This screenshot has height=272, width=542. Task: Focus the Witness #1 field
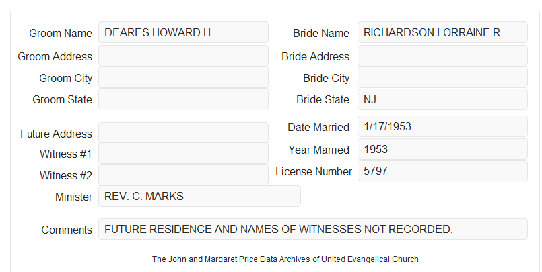[x=183, y=153]
